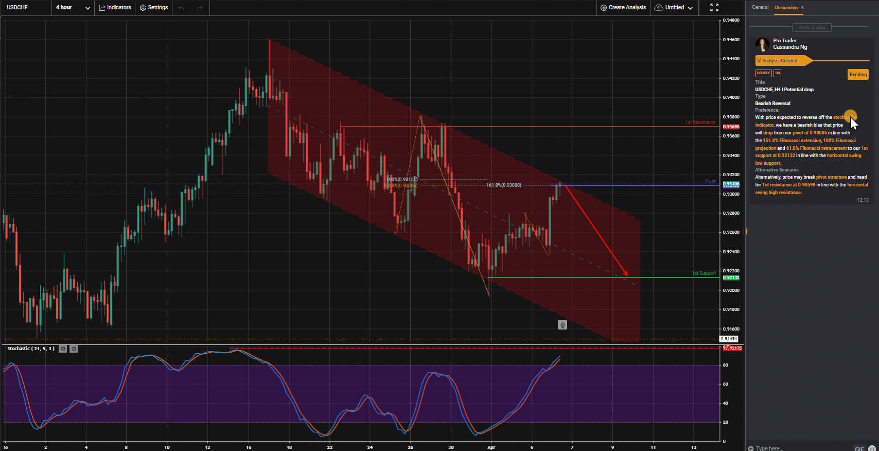Click the '161.8% Fibonacci extension' link
Viewport: 879px width, 451px height.
[x=792, y=141]
